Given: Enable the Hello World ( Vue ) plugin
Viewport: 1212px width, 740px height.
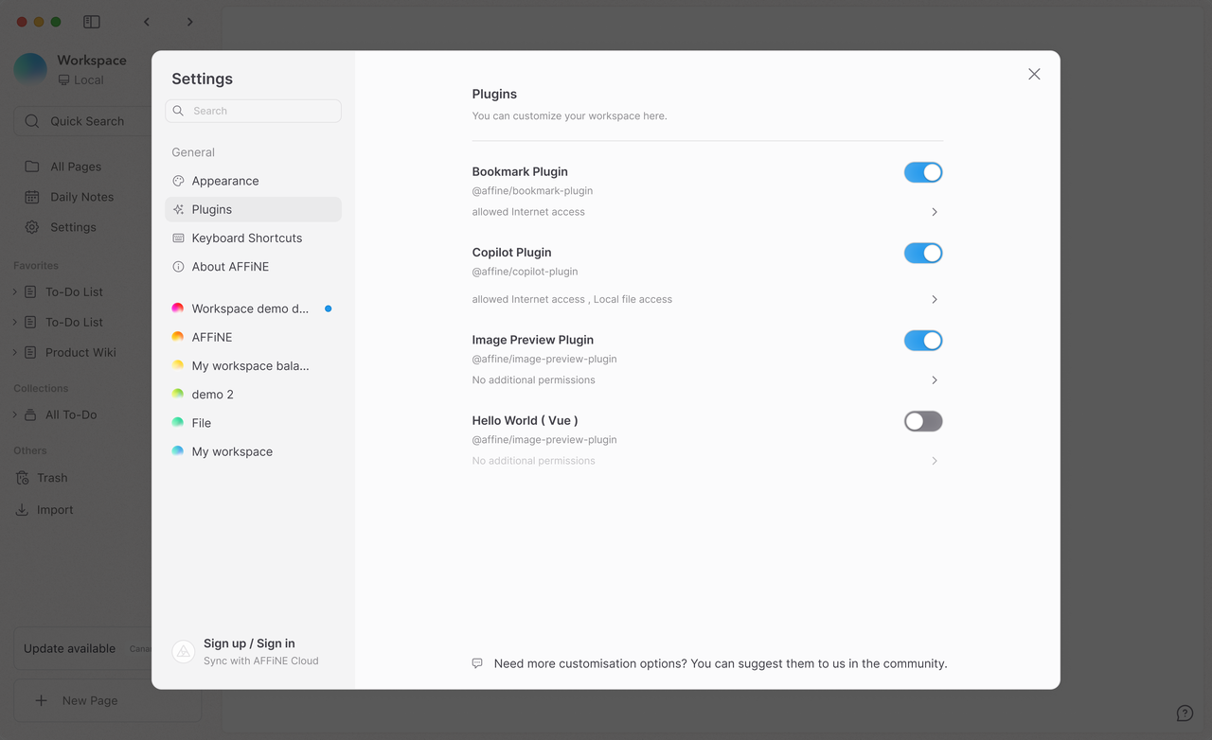Looking at the screenshot, I should (x=923, y=421).
